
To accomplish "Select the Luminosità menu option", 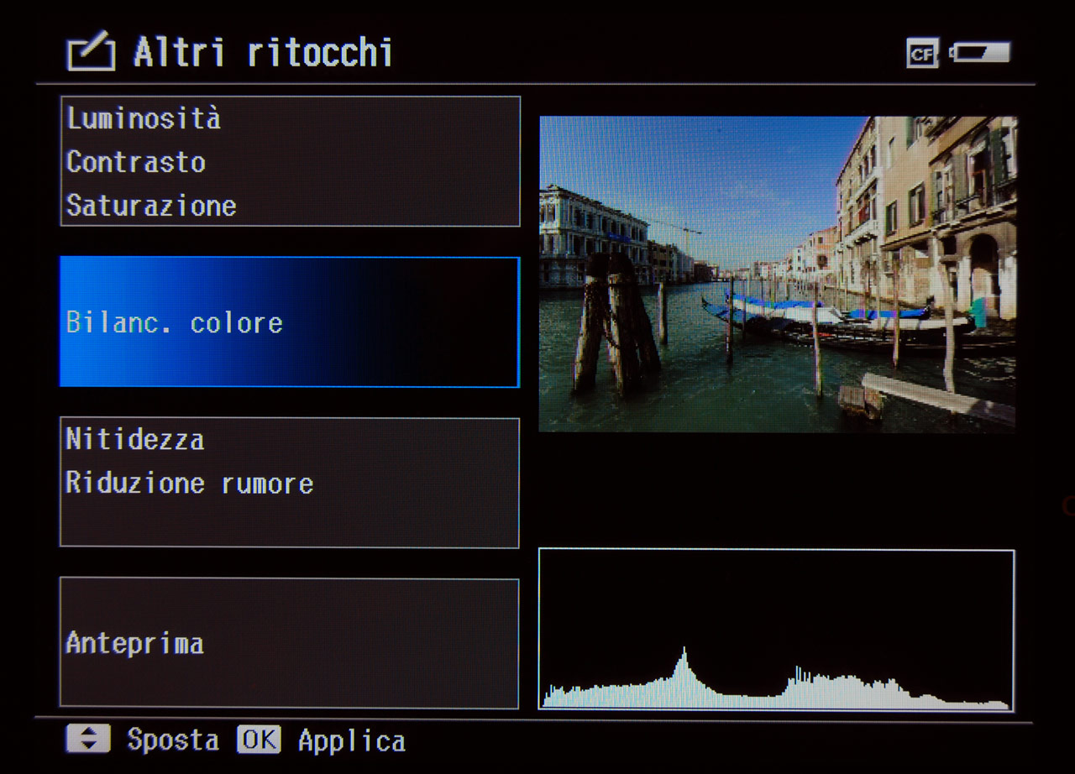I will tap(144, 118).
